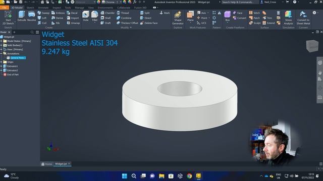323x181 pixels.
Task: Switch to the Home document tab
Action: (46, 164)
